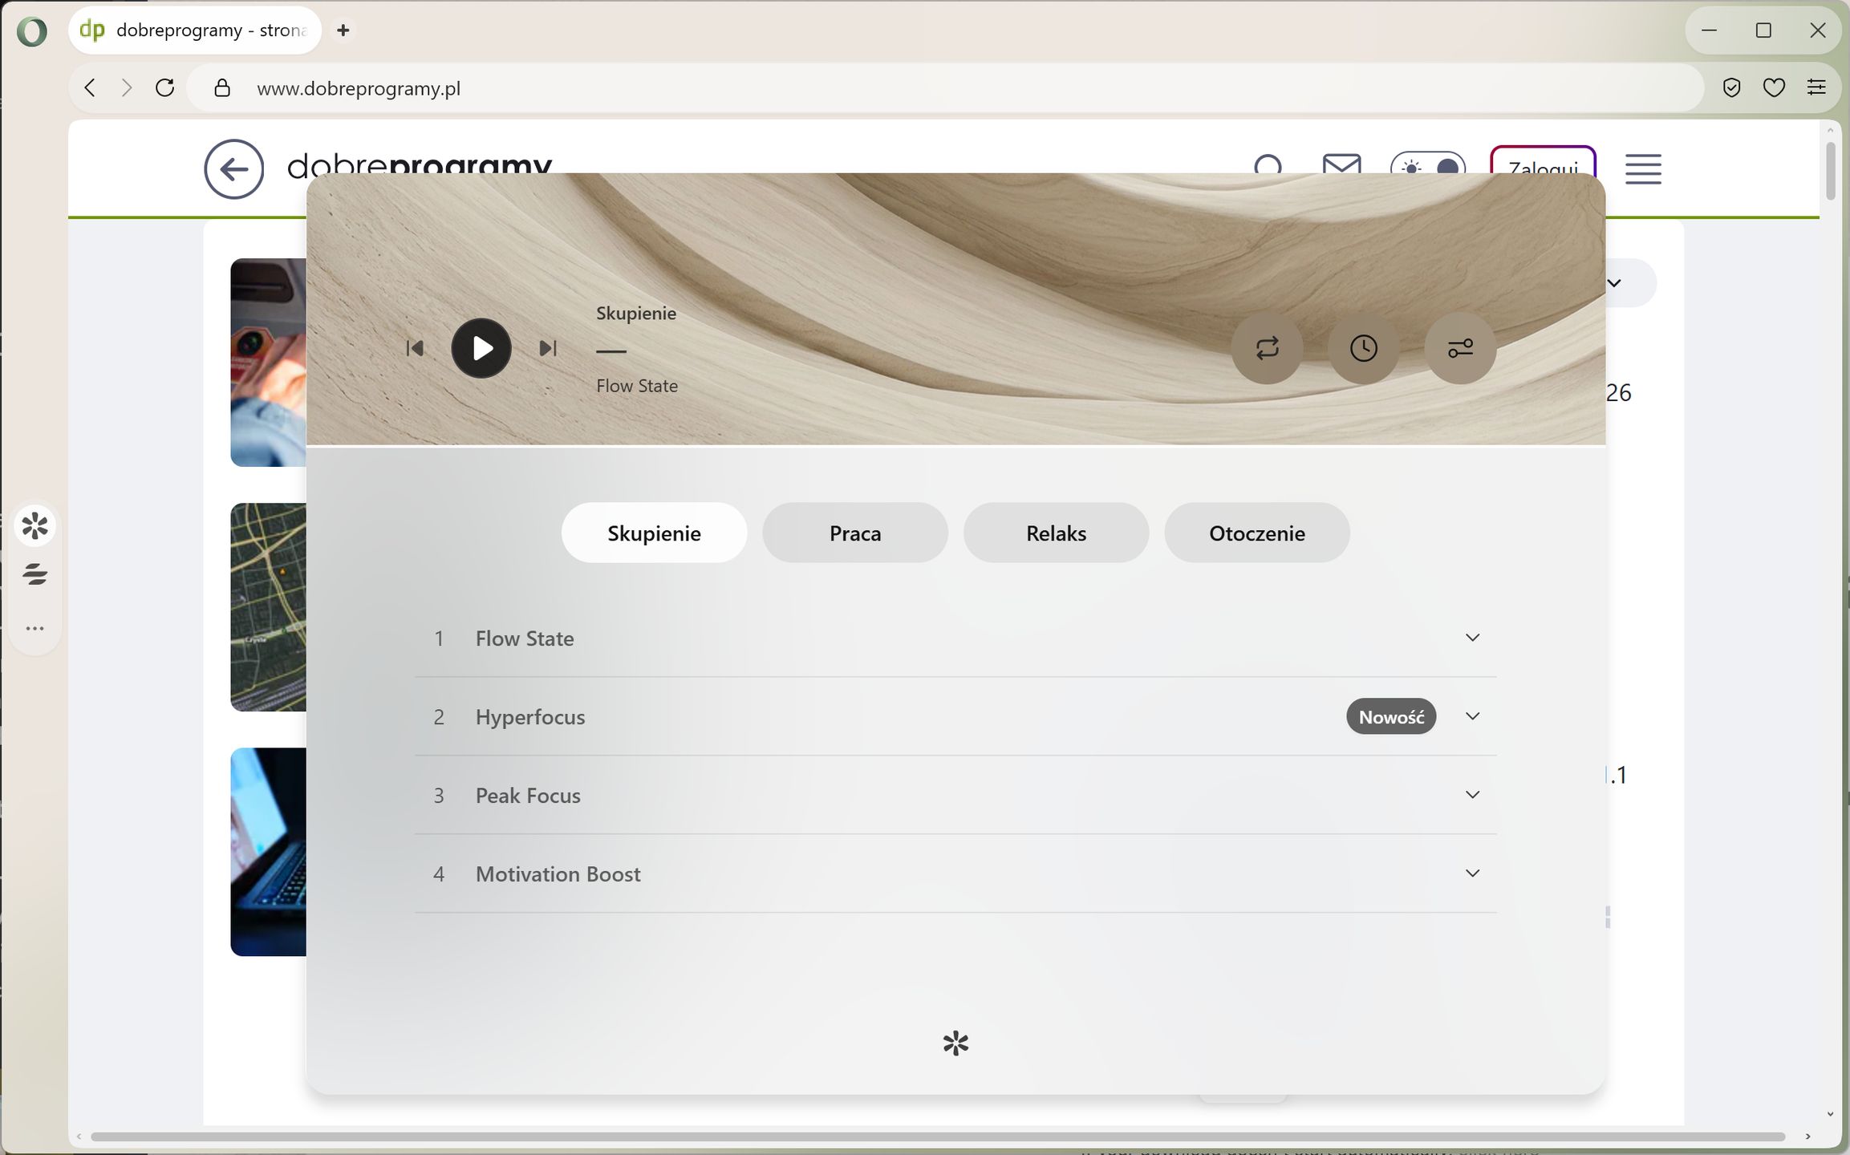Click the dobreprogramy site logo
Viewport: 1850px width, 1155px height.
[x=420, y=164]
